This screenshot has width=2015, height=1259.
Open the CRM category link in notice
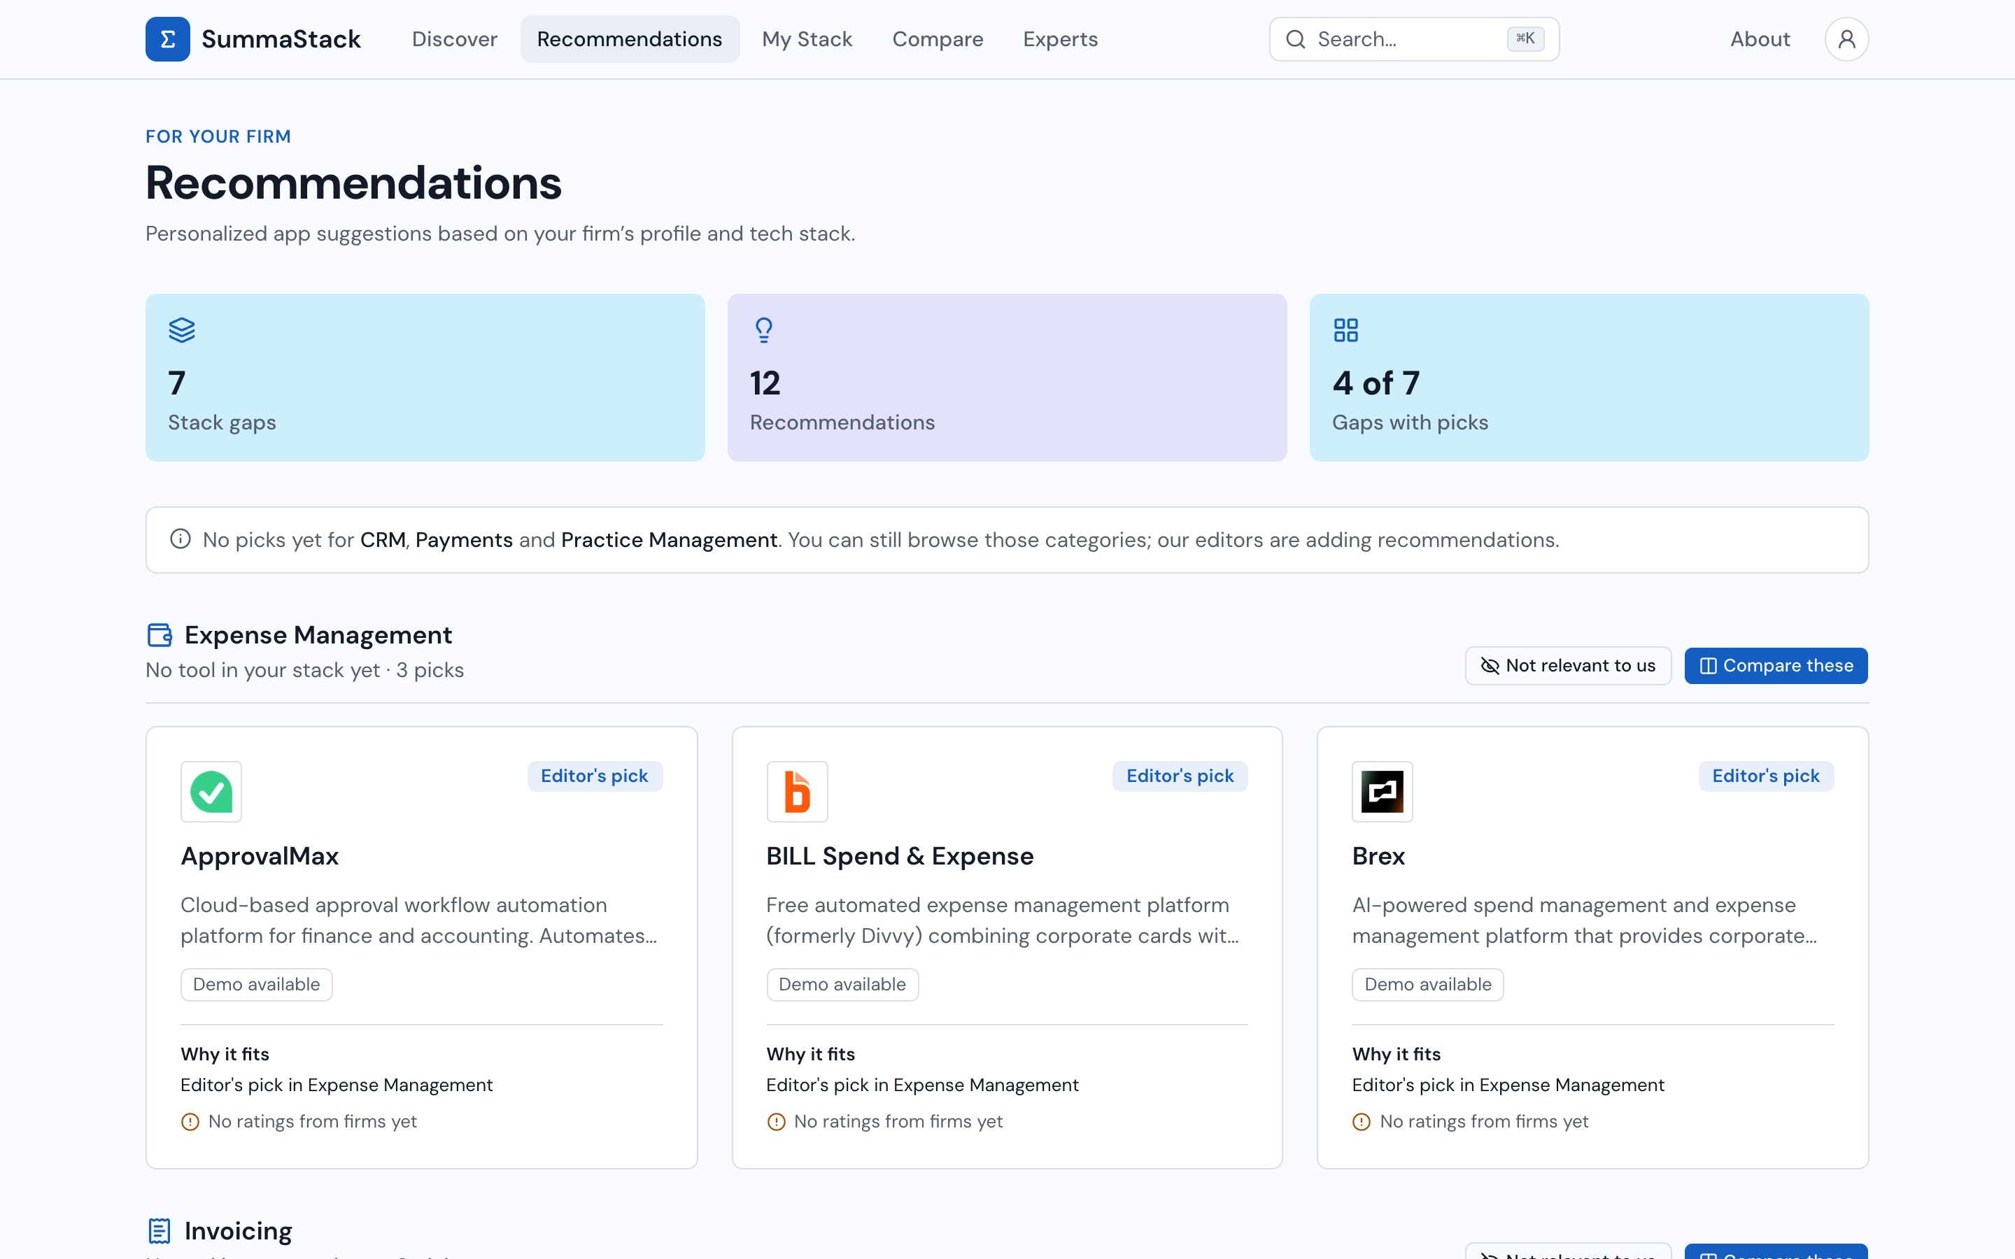382,539
